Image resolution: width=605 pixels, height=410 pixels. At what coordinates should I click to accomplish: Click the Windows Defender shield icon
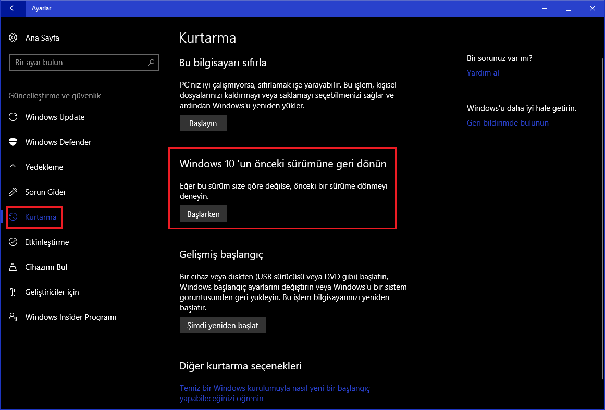point(13,142)
